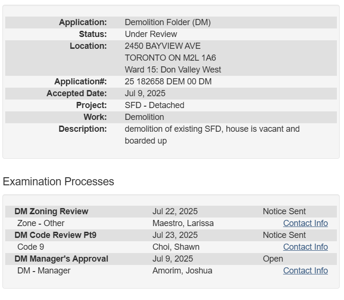Click the Zone - Other sub-process label
Screen dimensions: 344x300
click(41, 223)
